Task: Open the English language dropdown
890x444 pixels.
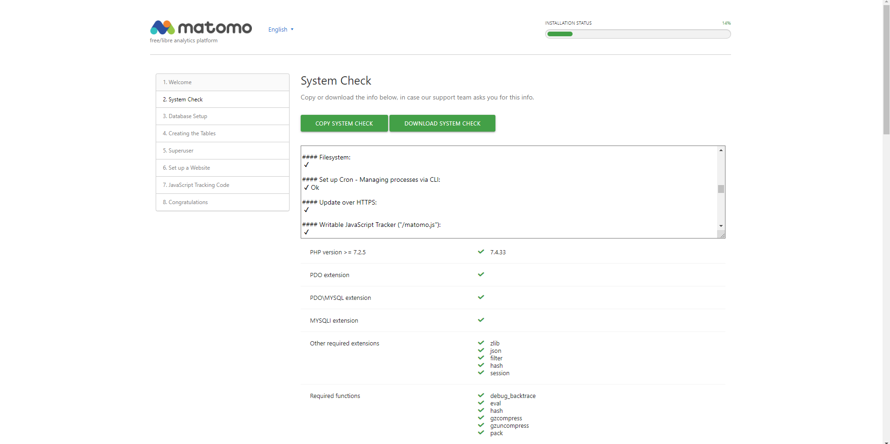Action: click(x=281, y=29)
